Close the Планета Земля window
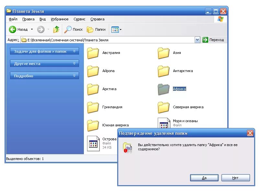 tap(223, 11)
